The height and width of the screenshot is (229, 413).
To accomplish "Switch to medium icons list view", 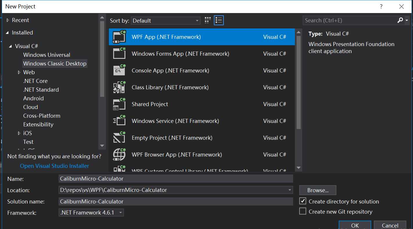I will tap(219, 20).
